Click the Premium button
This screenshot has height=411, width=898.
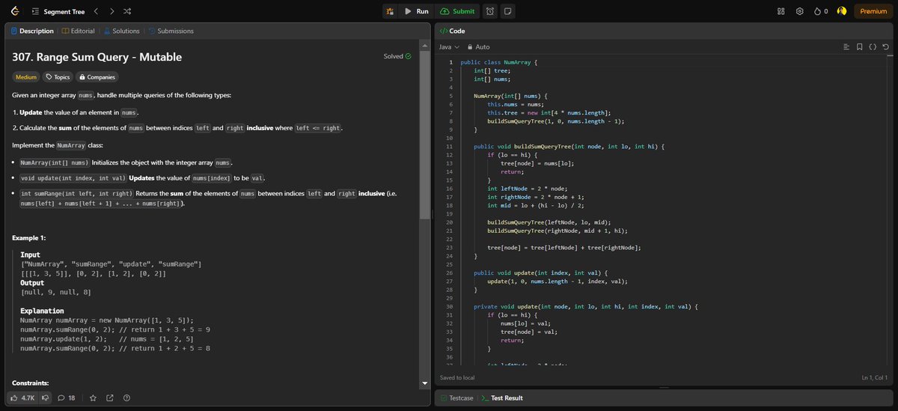point(873,11)
